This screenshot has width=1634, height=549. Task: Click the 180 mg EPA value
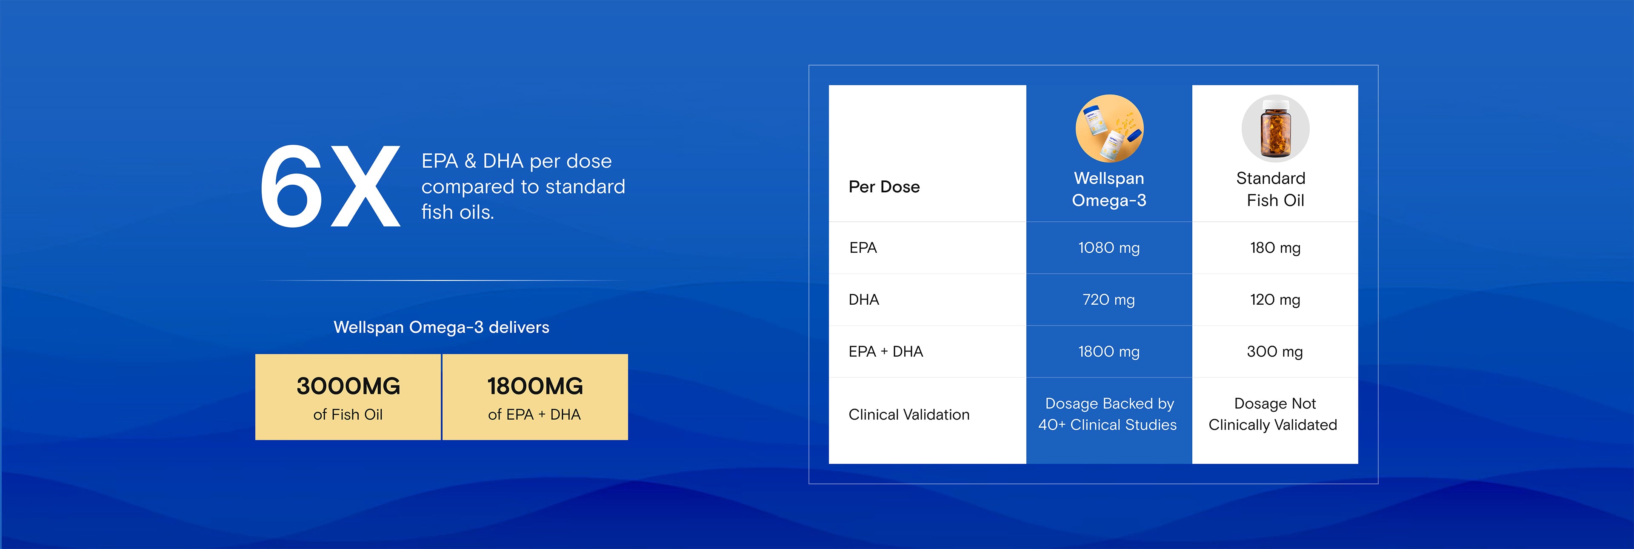pos(1275,248)
